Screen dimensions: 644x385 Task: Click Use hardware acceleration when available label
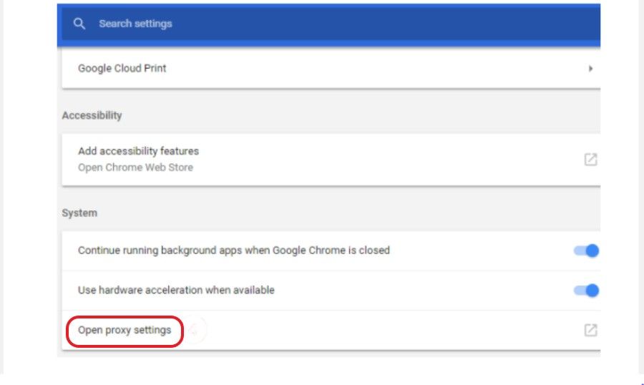coord(176,290)
